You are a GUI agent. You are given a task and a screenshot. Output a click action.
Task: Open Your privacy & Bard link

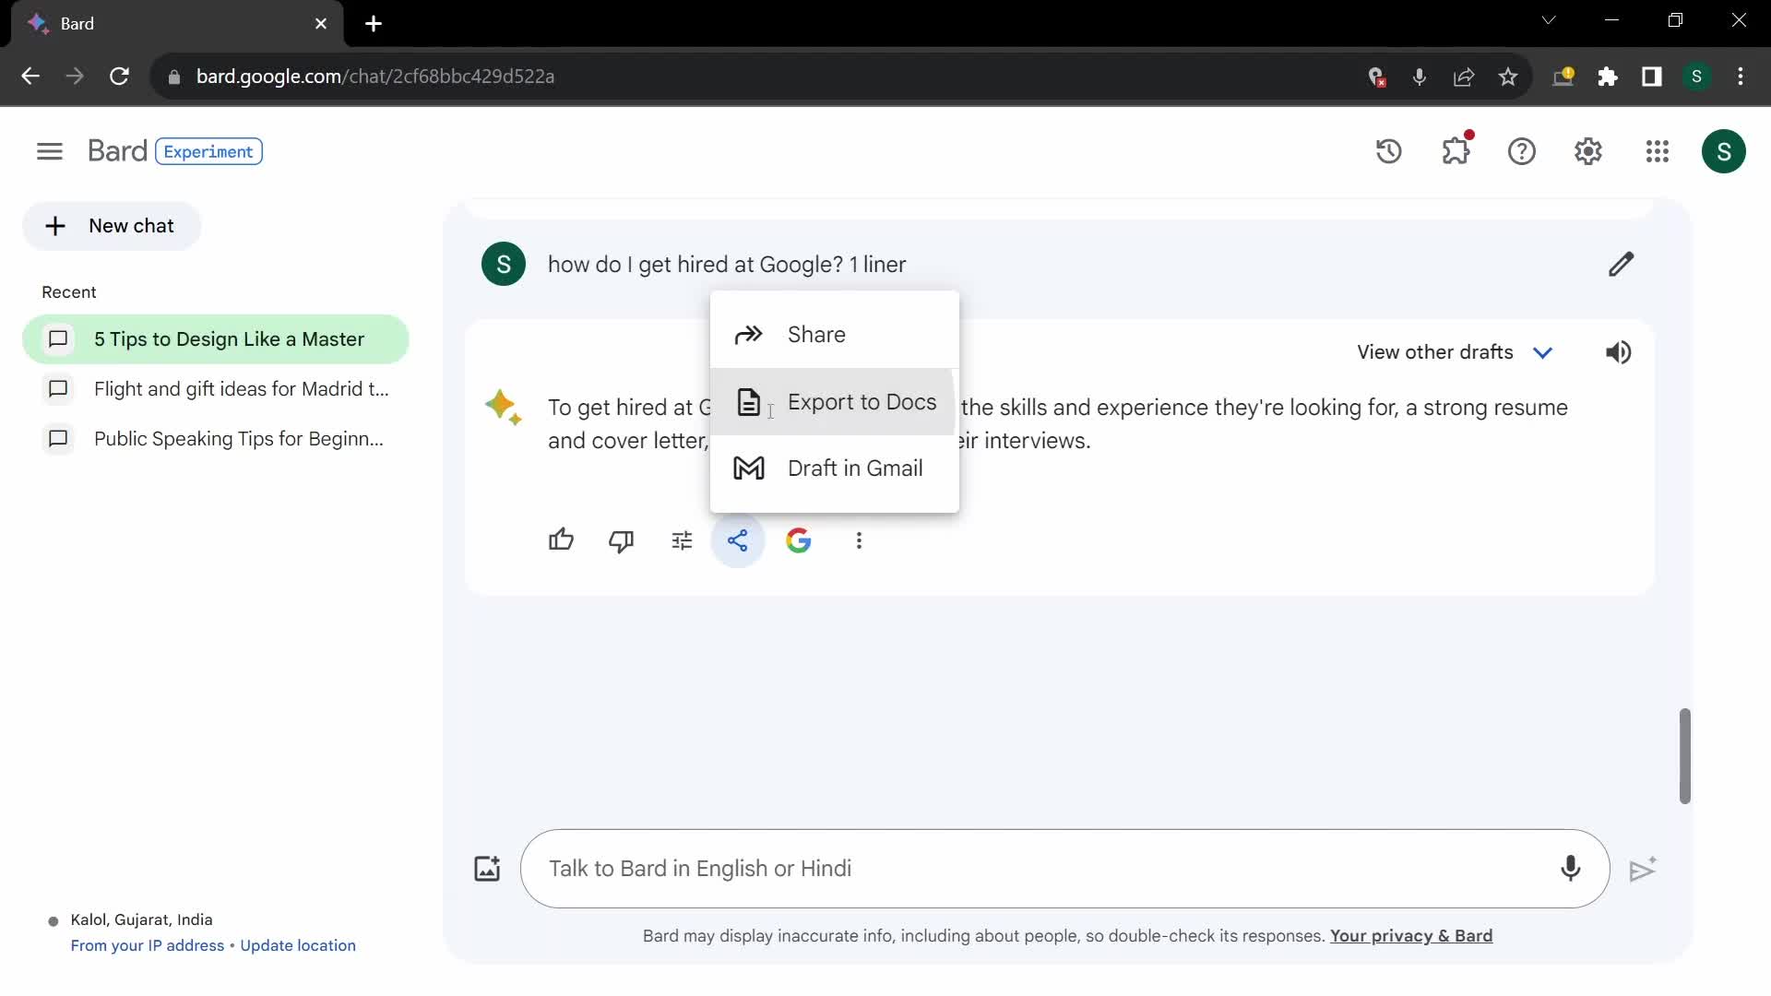click(x=1411, y=936)
